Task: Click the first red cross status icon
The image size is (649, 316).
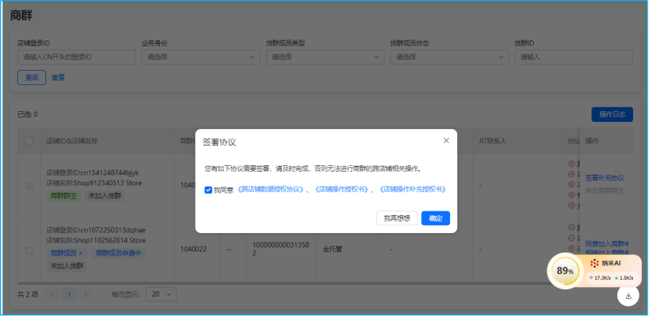Action: click(572, 164)
